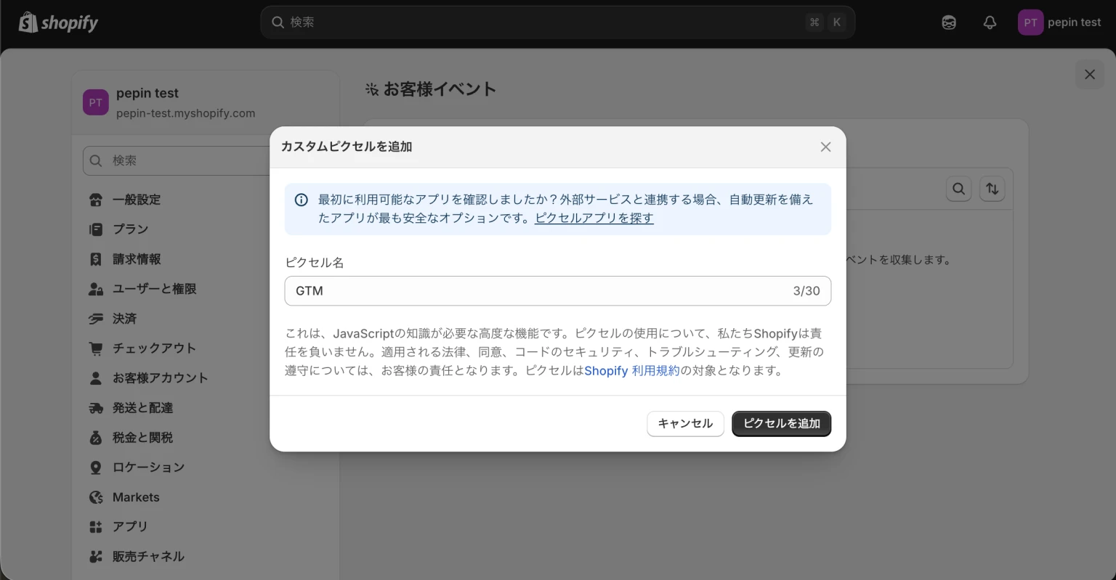
Task: Select チェックアウト in the settings sidebar
Action: pyautogui.click(x=154, y=348)
